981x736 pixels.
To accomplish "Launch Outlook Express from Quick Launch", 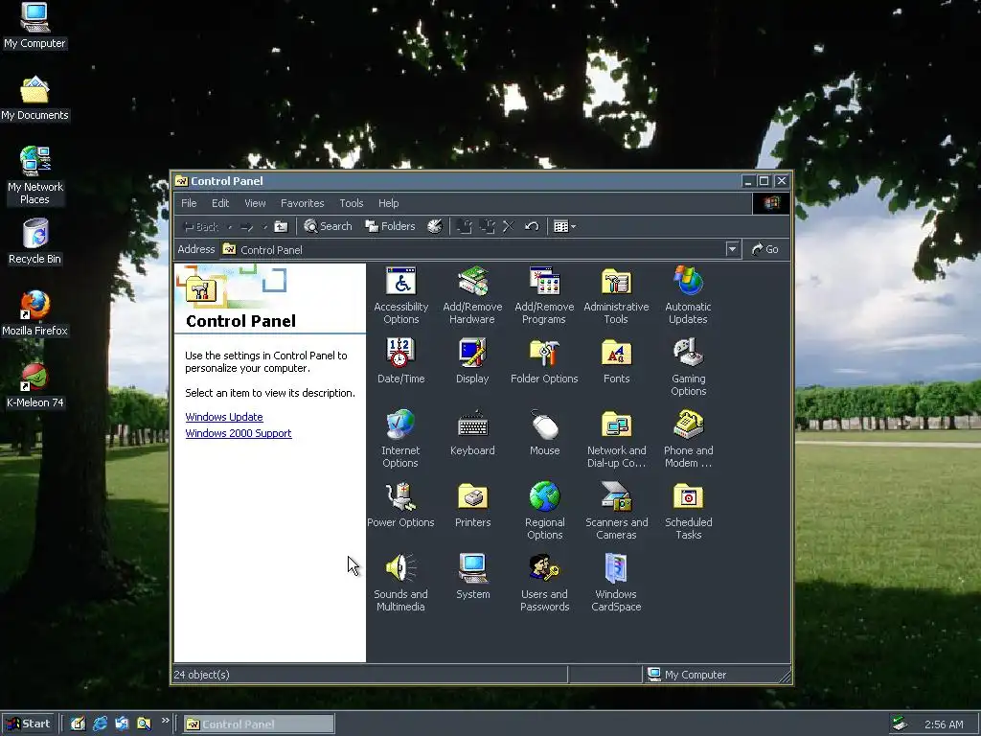I will coord(122,724).
